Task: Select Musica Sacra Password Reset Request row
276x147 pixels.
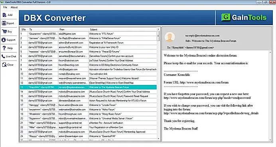Action: point(88,96)
